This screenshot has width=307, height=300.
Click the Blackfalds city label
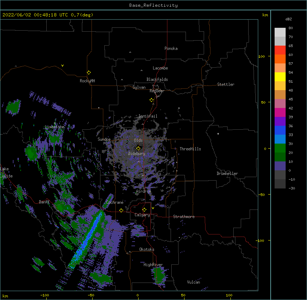coord(157,79)
